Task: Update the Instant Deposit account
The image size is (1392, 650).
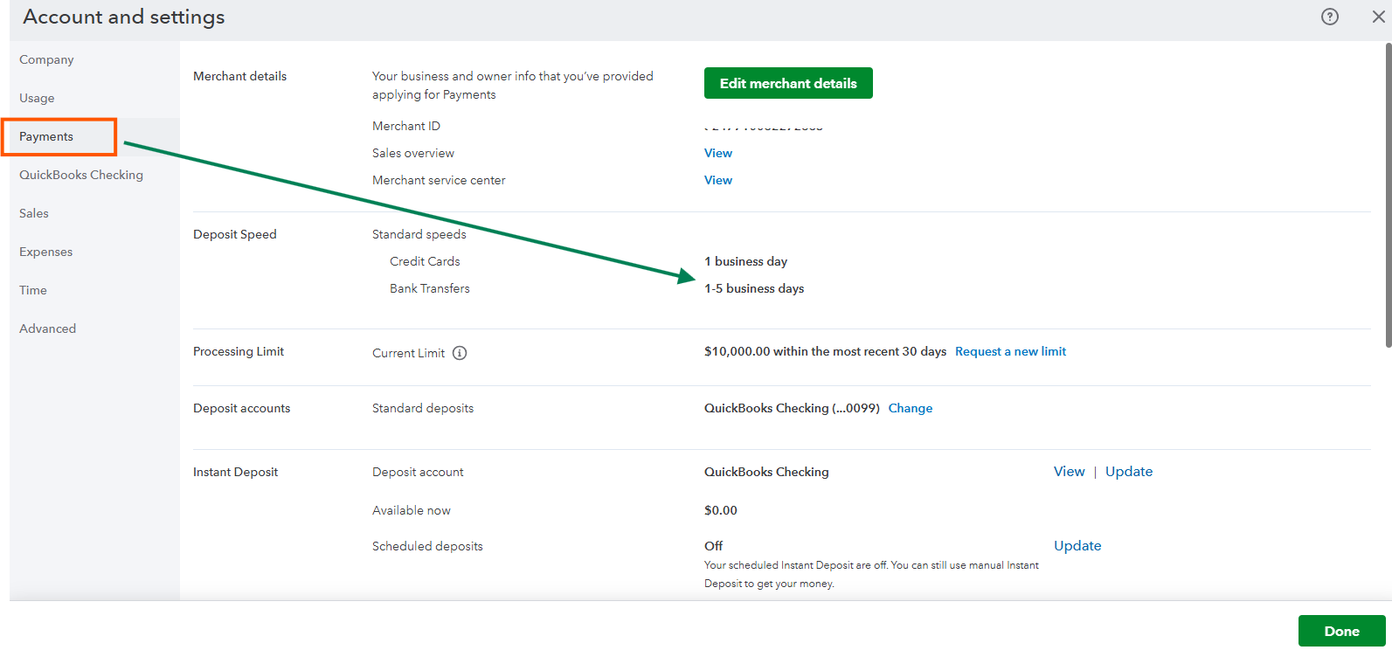Action: 1128,472
